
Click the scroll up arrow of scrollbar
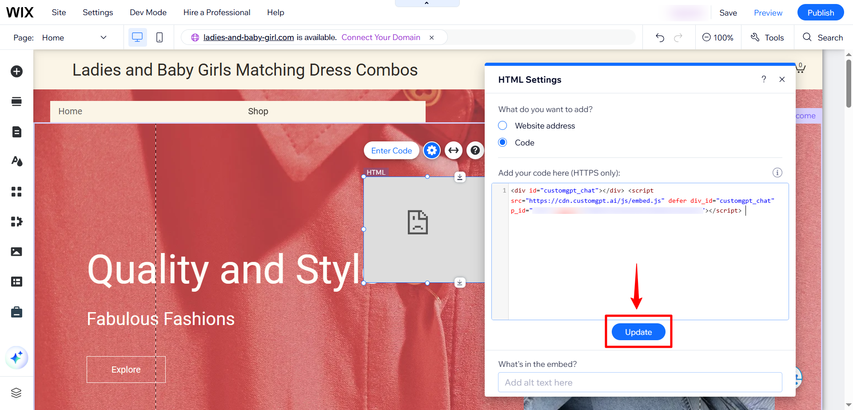[849, 54]
